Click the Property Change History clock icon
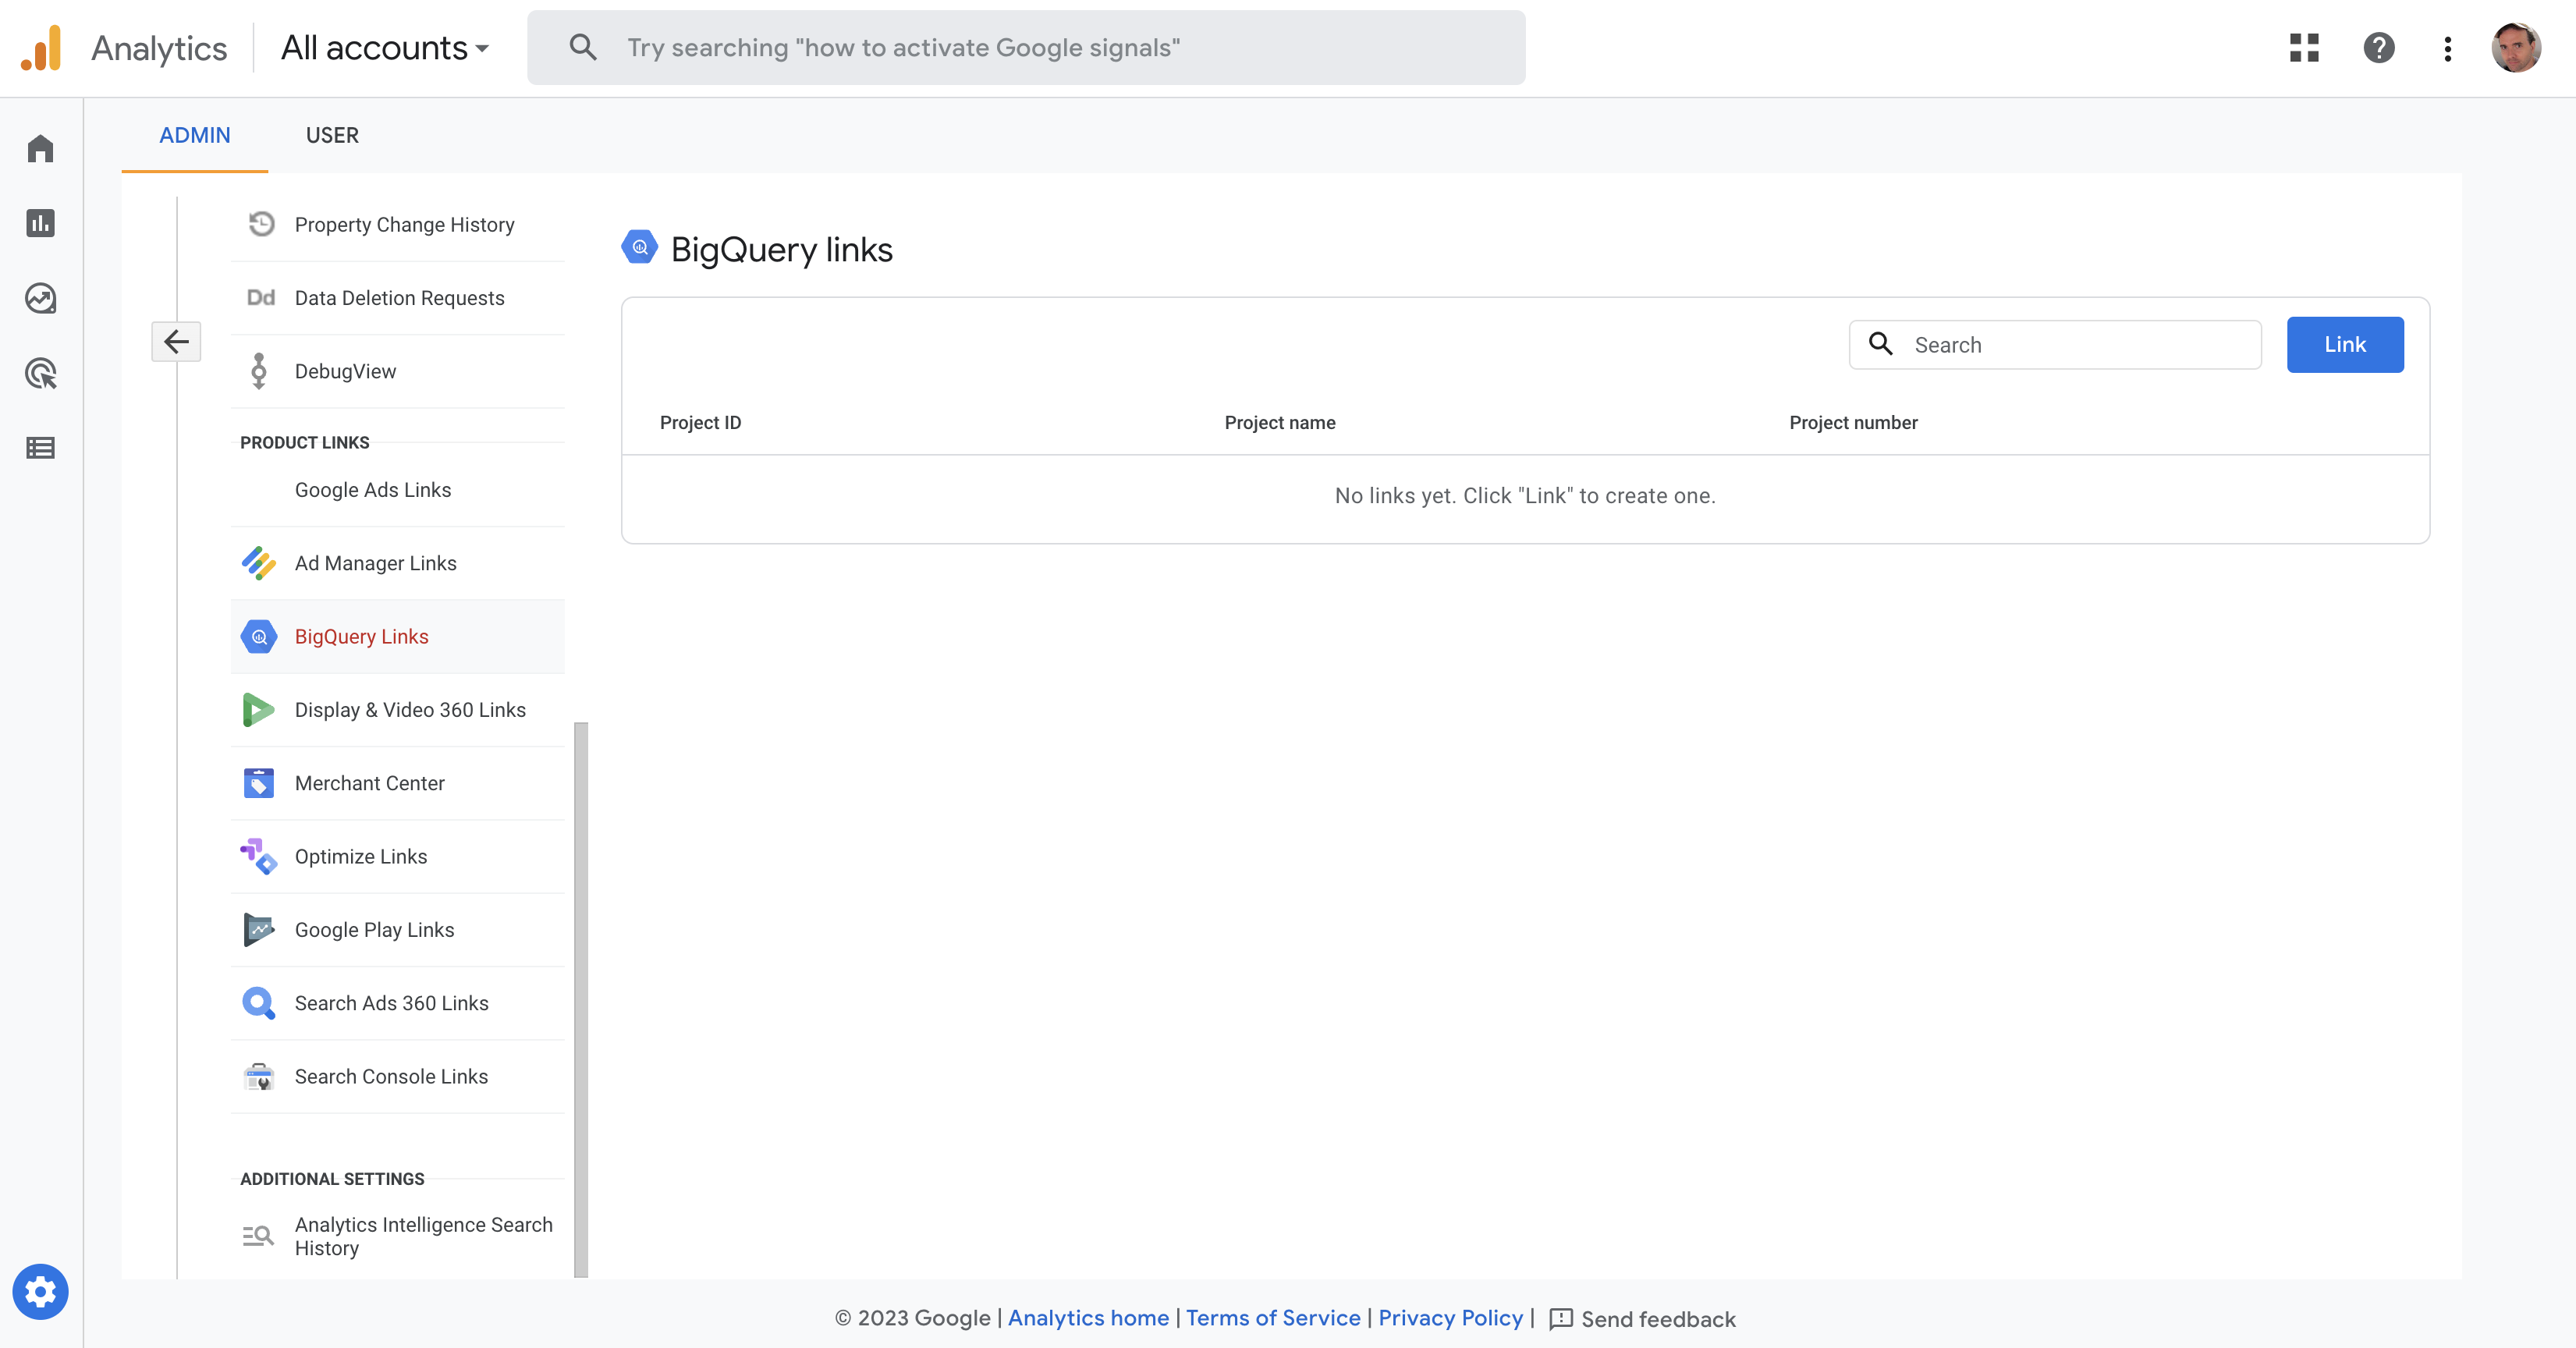Screen dimensions: 2576x1348 pyautogui.click(x=261, y=223)
